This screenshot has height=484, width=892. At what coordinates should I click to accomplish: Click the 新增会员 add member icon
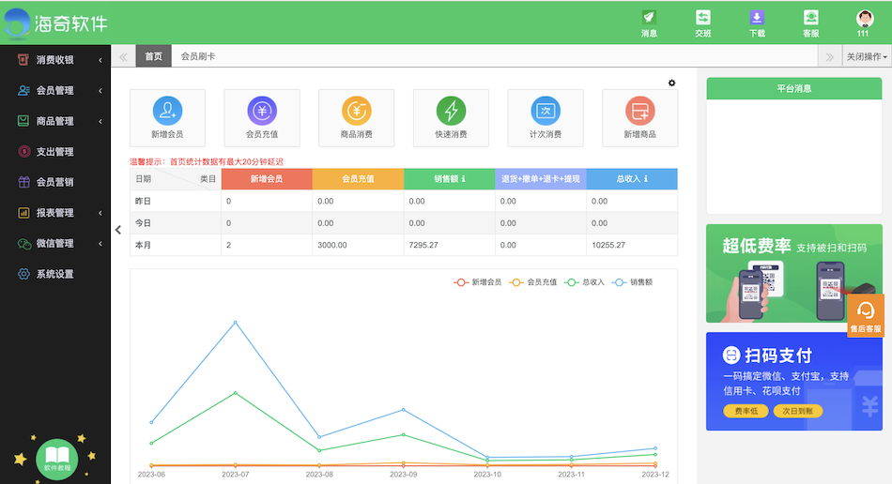click(x=167, y=112)
